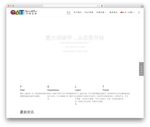150x127 pixels.
Task: Click the GAT Global ARTour logo
Action: tap(24, 12)
